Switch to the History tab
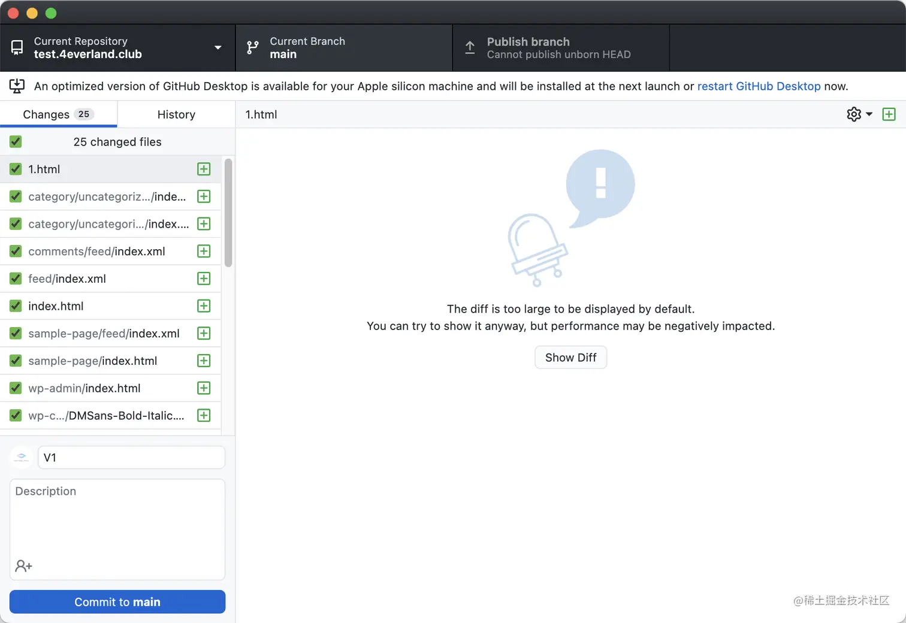The height and width of the screenshot is (623, 906). click(x=176, y=114)
